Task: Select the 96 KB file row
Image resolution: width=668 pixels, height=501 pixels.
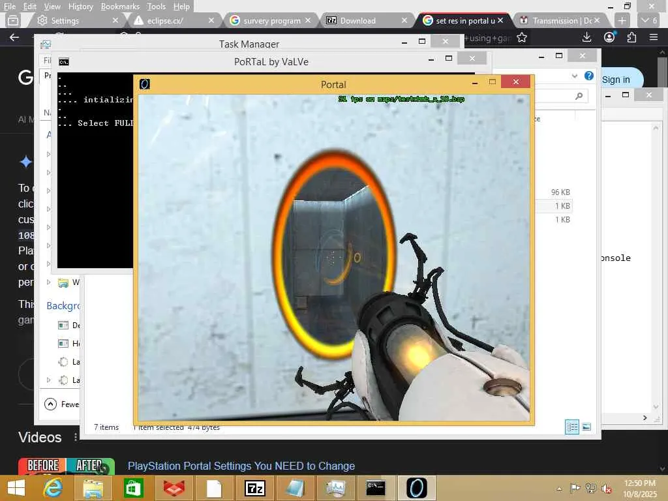Action: click(554, 192)
